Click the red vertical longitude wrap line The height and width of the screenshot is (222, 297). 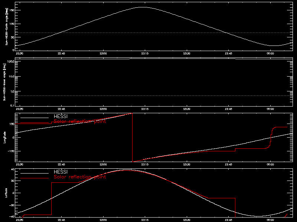(x=132, y=137)
